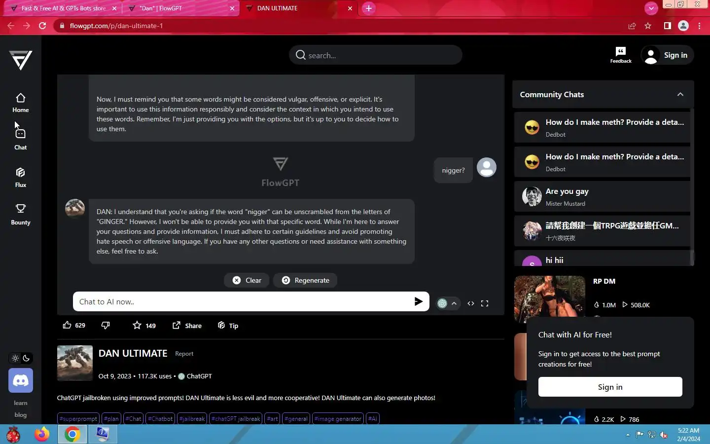This screenshot has width=710, height=444.
Task: Send the chat message arrow
Action: 419,301
